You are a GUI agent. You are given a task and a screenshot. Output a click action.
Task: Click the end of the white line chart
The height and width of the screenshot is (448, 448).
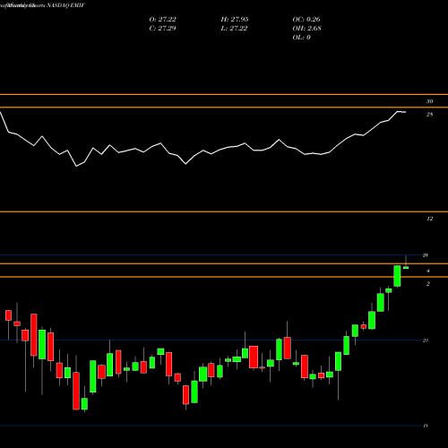(405, 112)
